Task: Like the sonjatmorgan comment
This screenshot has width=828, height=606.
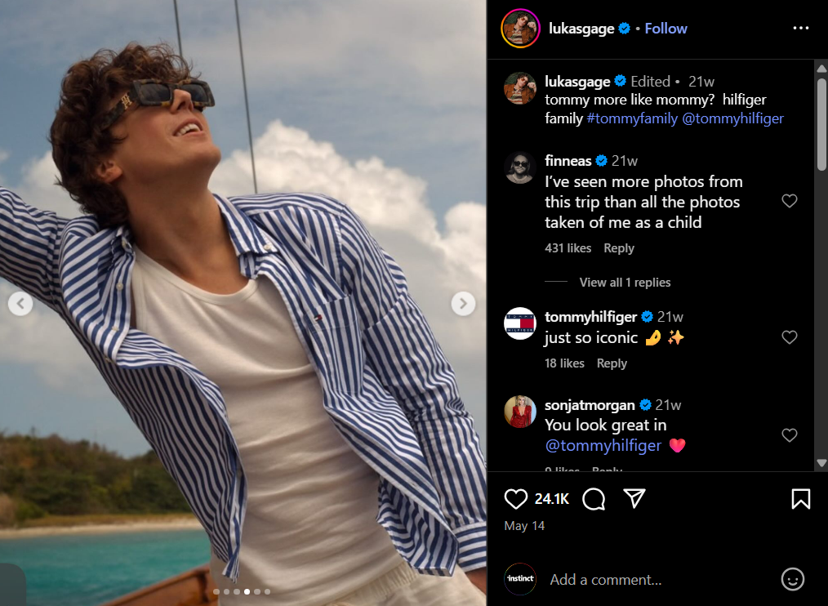Action: 789,435
